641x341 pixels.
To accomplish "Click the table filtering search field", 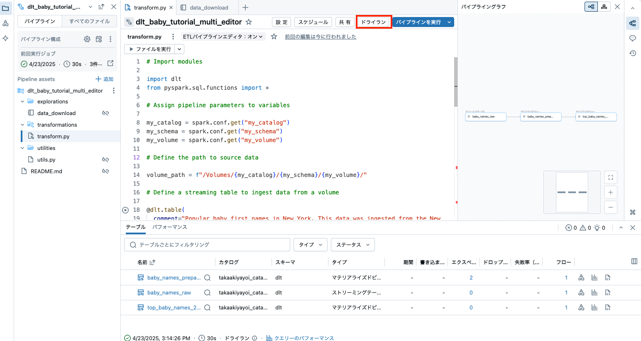I will (206, 245).
